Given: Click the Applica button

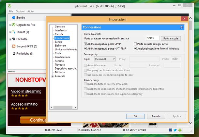Looking at the screenshot, I should point(177,116).
